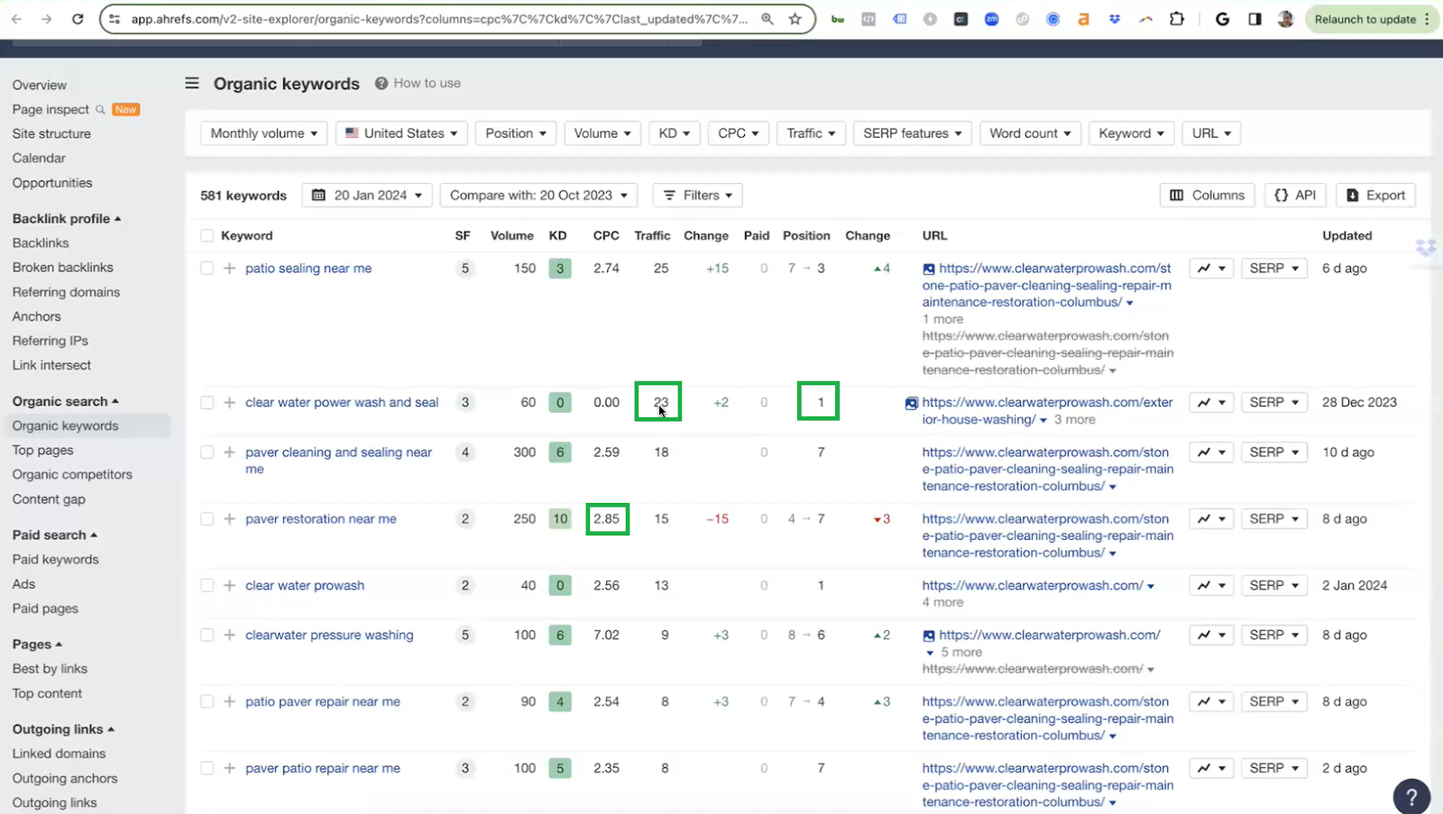Check the paver restoration near me row
The width and height of the screenshot is (1443, 814).
(x=207, y=519)
